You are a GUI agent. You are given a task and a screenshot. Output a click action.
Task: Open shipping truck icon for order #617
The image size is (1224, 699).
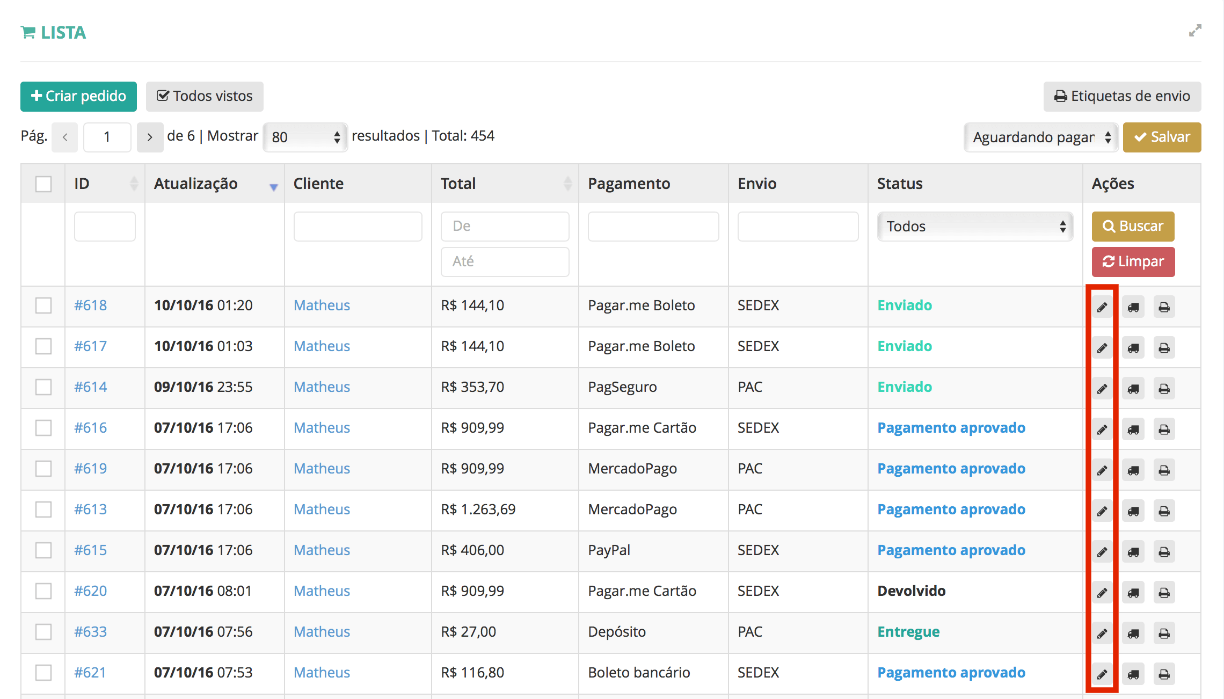pos(1133,348)
